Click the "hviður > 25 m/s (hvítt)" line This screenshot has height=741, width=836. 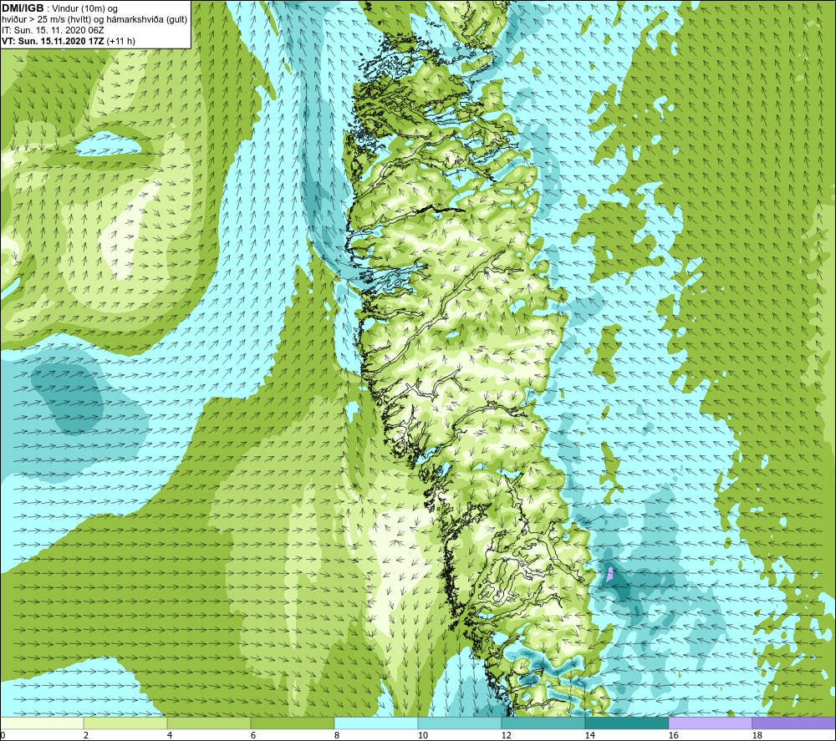47,19
